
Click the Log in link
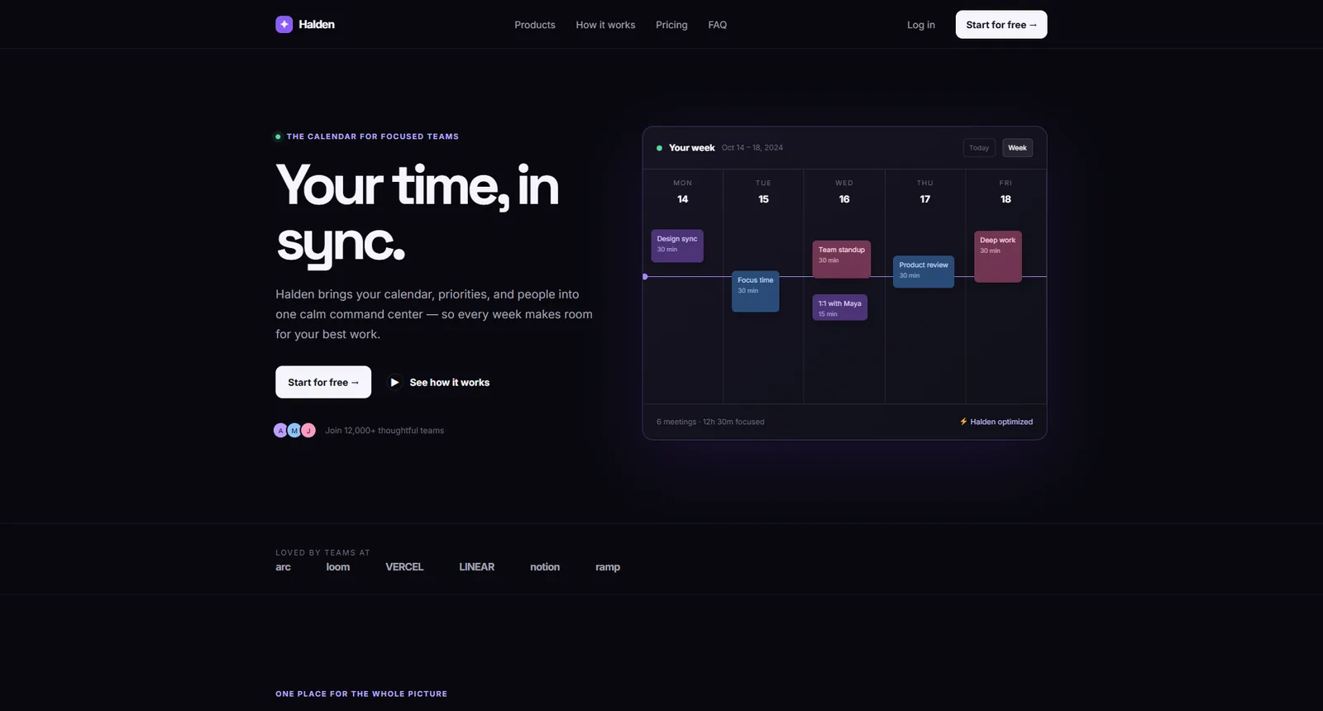click(921, 25)
